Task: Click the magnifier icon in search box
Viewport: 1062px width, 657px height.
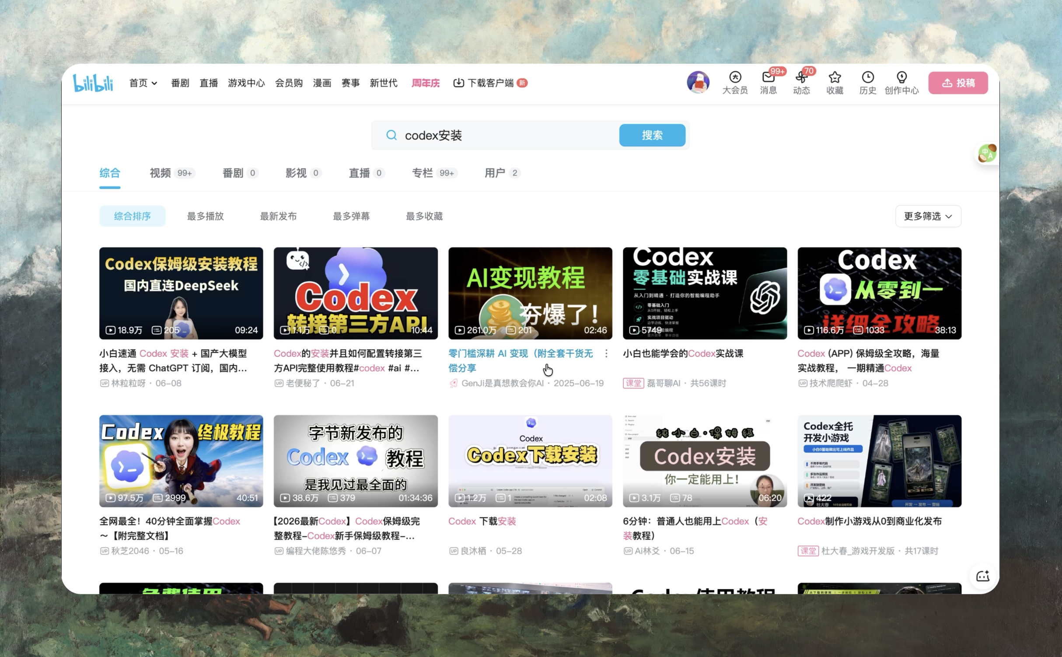Action: (391, 135)
